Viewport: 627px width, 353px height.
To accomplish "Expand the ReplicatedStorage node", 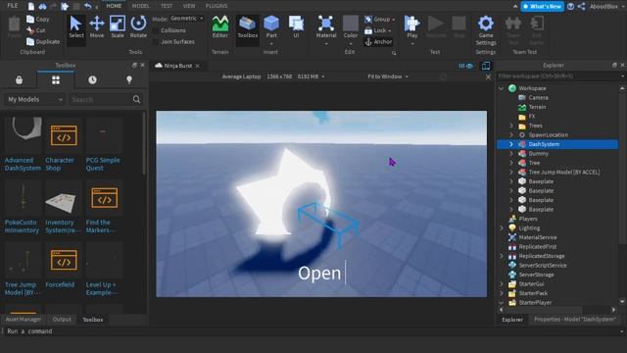I will pos(502,256).
